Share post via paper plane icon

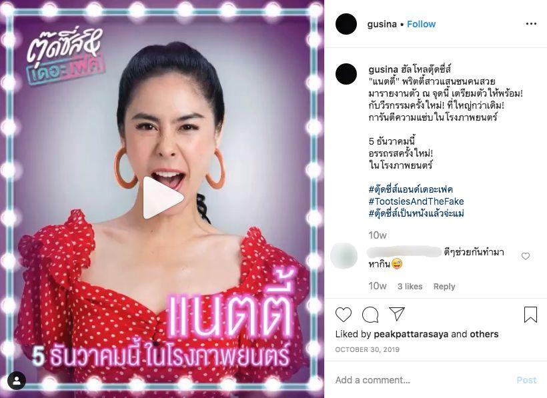click(x=397, y=313)
